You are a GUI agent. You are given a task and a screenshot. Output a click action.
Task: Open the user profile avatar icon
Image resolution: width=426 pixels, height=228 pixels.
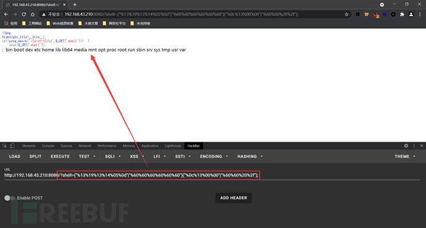tap(411, 14)
